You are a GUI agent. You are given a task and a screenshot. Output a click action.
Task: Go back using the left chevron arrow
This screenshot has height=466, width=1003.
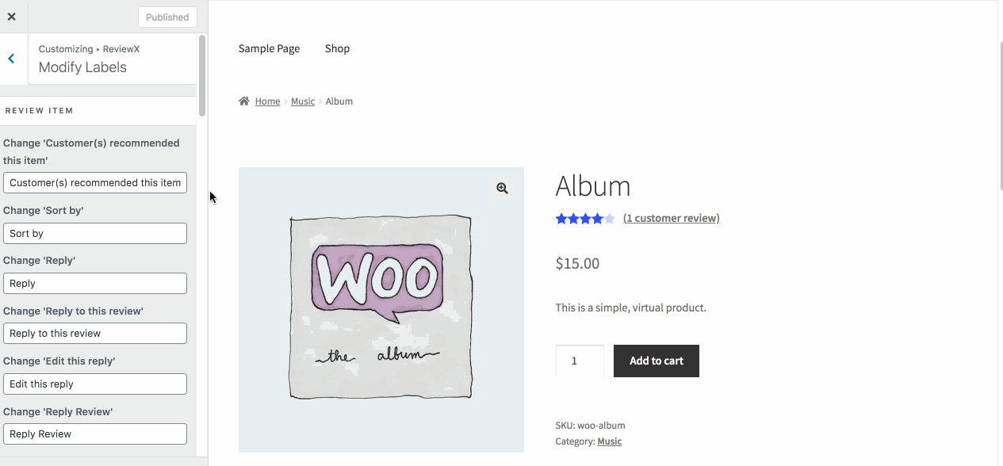(x=11, y=59)
